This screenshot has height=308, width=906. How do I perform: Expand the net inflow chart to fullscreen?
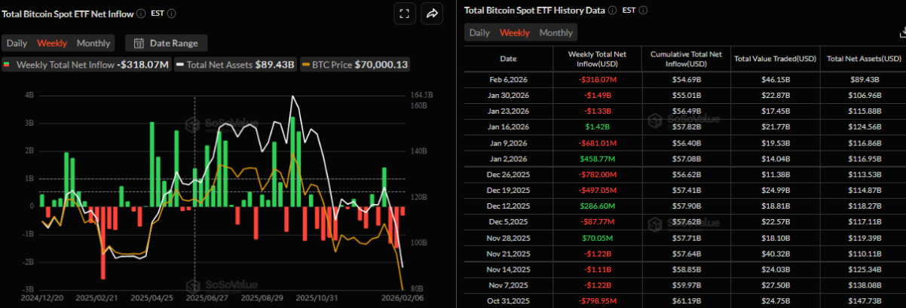pos(405,13)
